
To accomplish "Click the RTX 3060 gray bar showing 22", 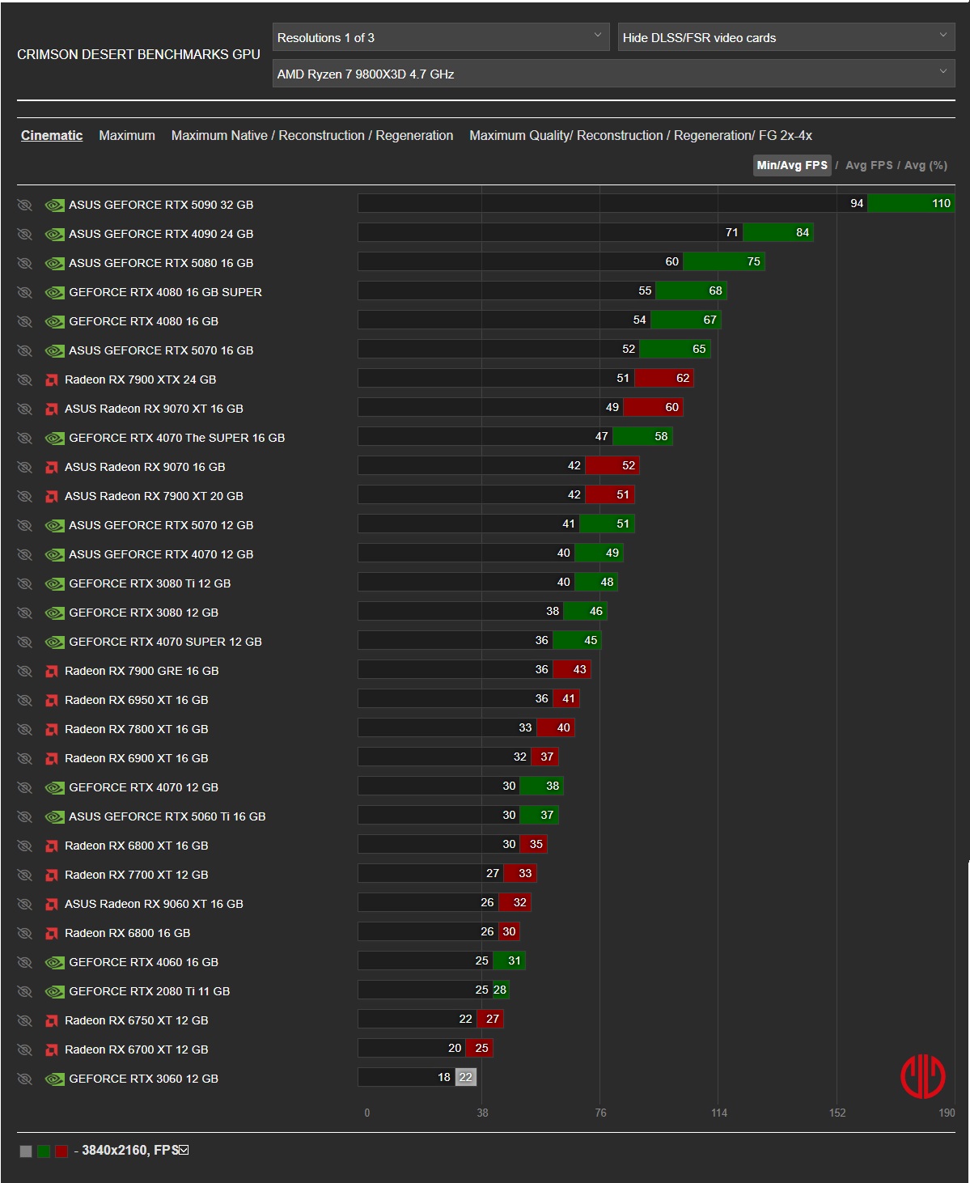I will (x=466, y=1077).
